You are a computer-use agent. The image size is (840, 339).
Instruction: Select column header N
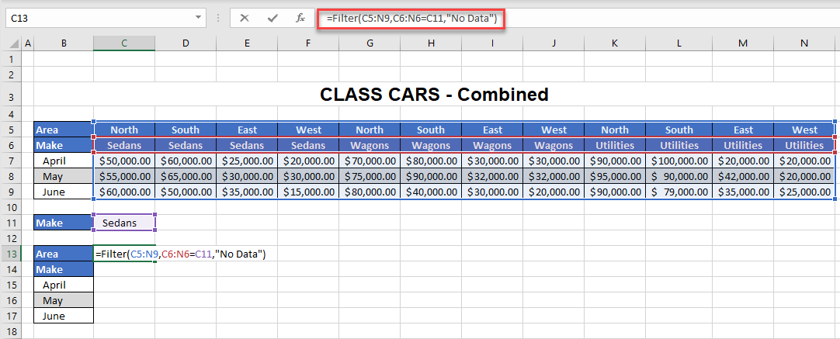804,43
